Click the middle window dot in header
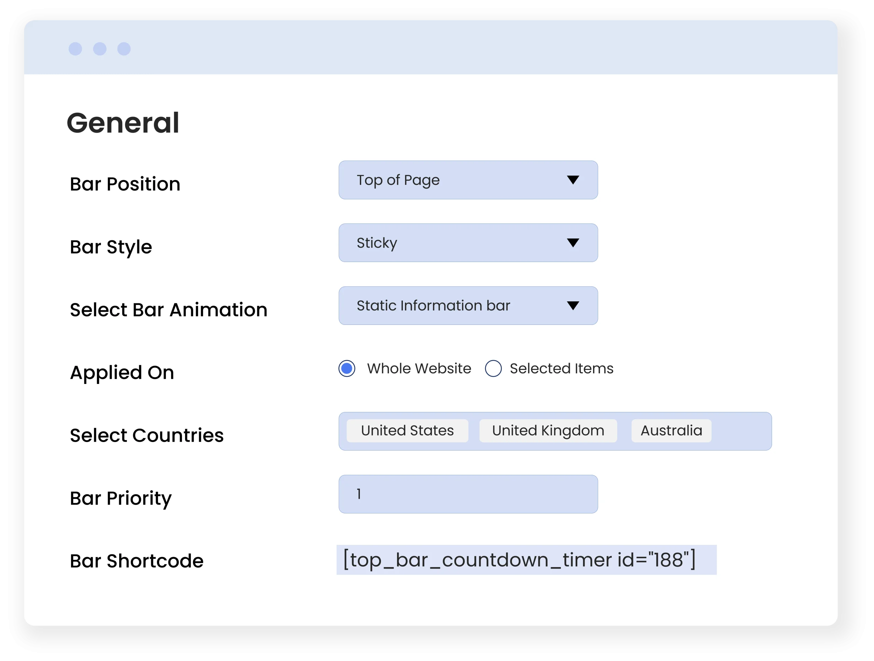Screen dimensions: 874x661 [x=100, y=49]
